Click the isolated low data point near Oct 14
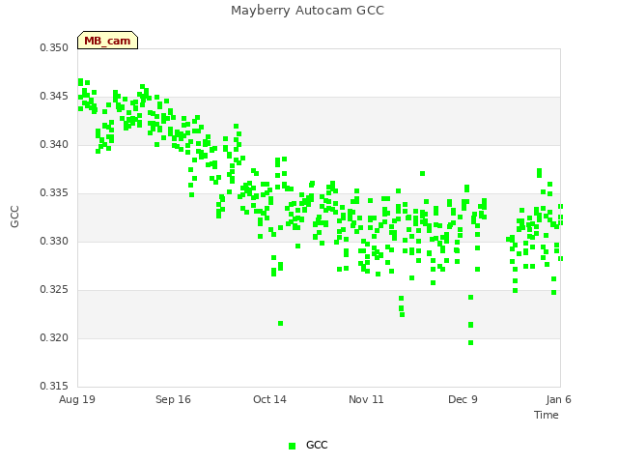The height and width of the screenshot is (464, 618). (x=281, y=324)
